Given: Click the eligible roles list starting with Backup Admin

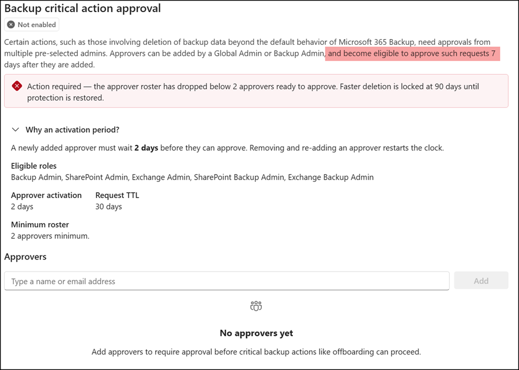Looking at the screenshot, I should [192, 177].
